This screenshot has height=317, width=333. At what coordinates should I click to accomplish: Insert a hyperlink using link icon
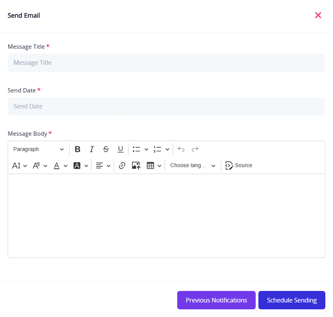coord(122,166)
